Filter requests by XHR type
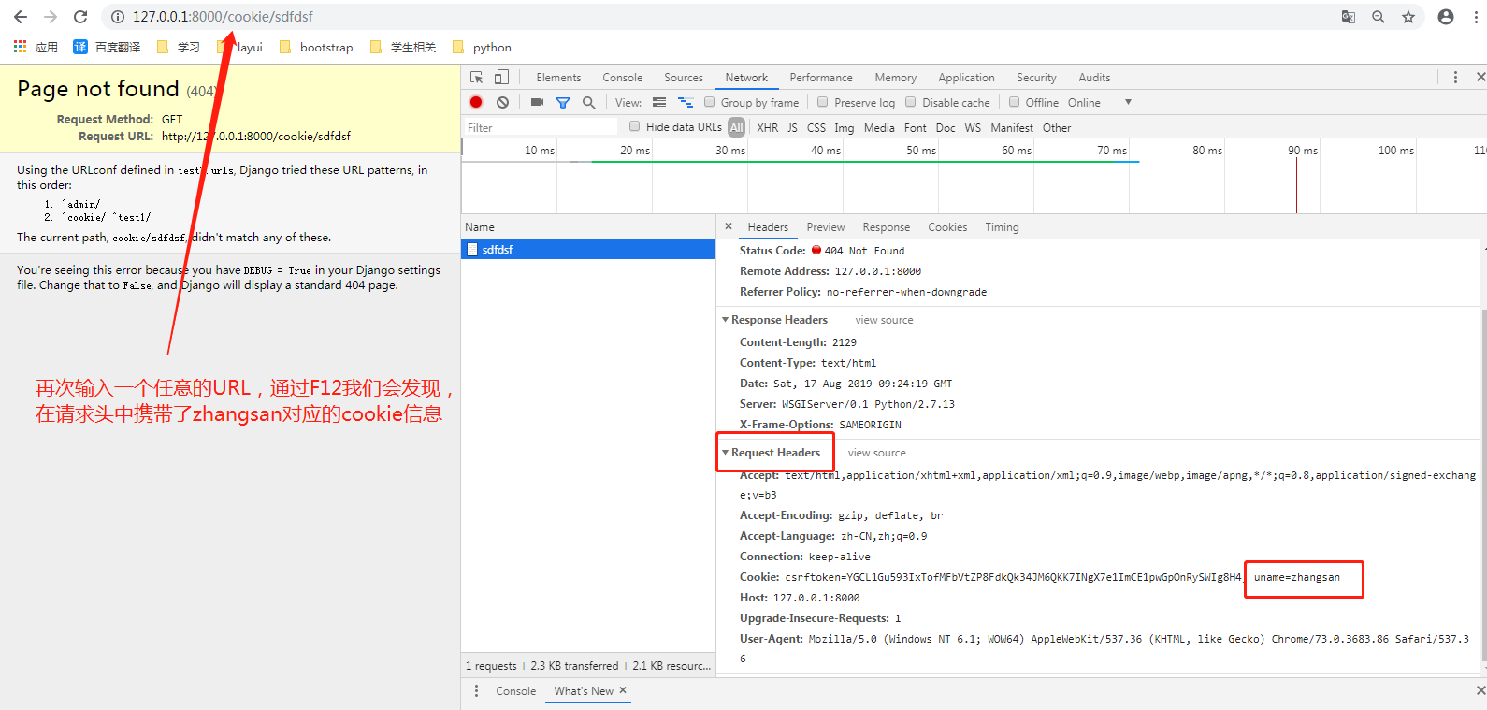The image size is (1487, 710). coord(767,127)
